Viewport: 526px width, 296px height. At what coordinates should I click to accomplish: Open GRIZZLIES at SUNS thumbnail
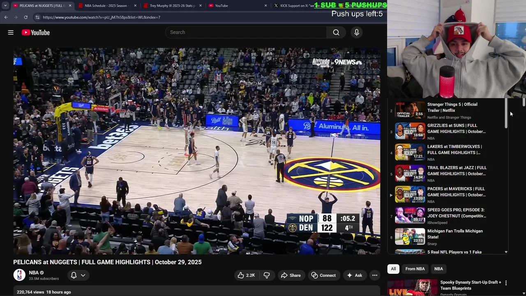click(x=410, y=131)
